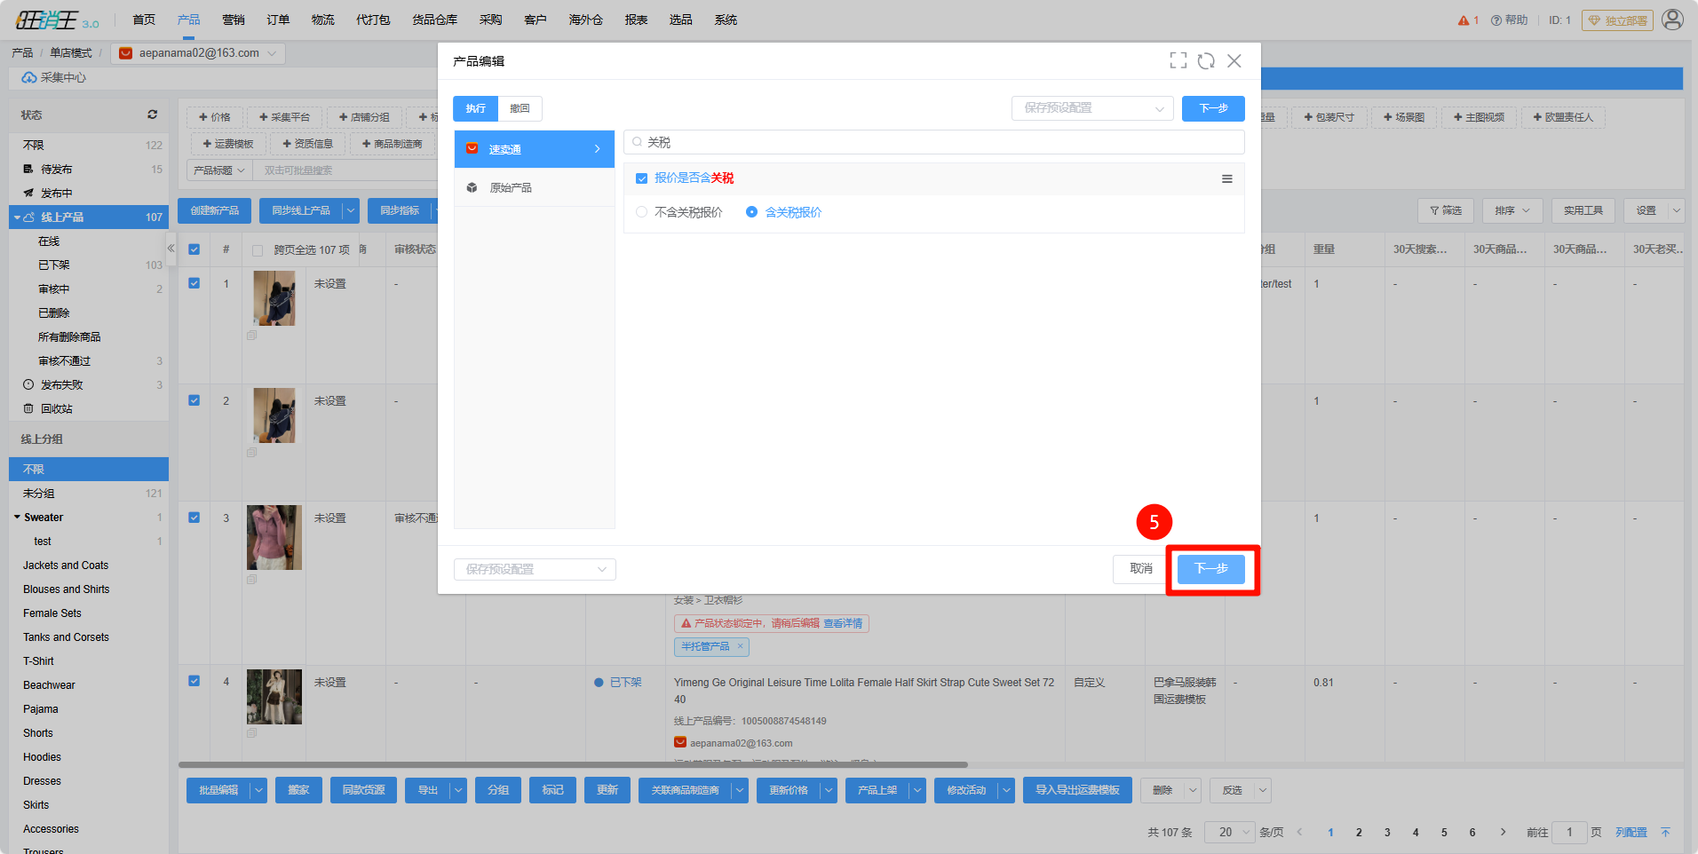Screen dimensions: 1698x854
Task: Open the hamburger menu on 报价是否含关税 row
Action: 1226,178
